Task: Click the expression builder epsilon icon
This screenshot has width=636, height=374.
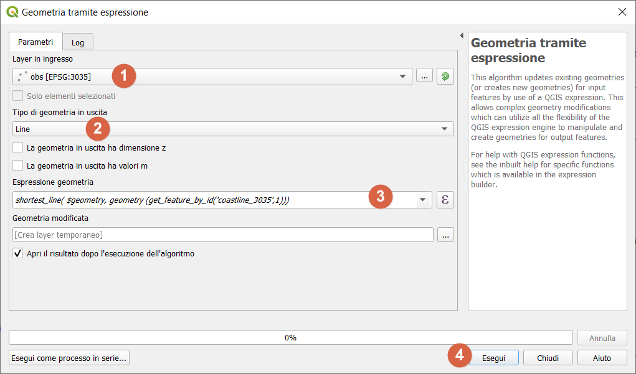Action: [x=445, y=200]
